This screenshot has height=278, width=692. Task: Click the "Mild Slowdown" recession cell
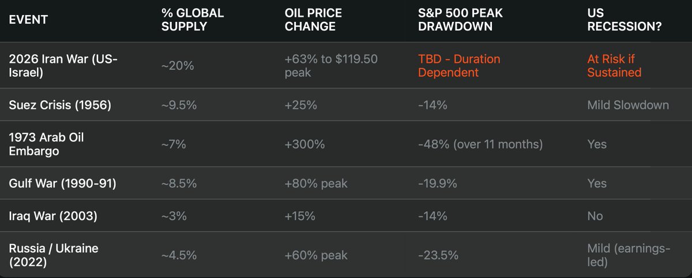tap(628, 105)
